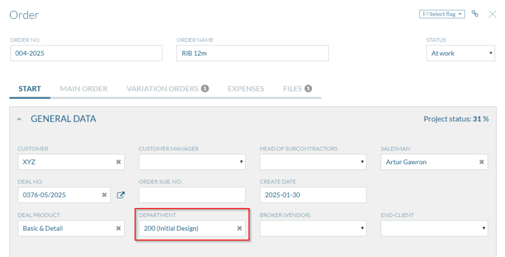The width and height of the screenshot is (505, 257).
Task: Switch to the Variation Orders tab
Action: pos(168,89)
